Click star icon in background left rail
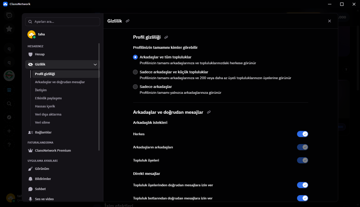 point(9,29)
